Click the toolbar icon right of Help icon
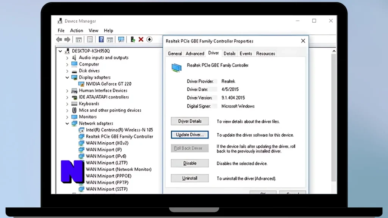388x218 pixels. click(110, 39)
